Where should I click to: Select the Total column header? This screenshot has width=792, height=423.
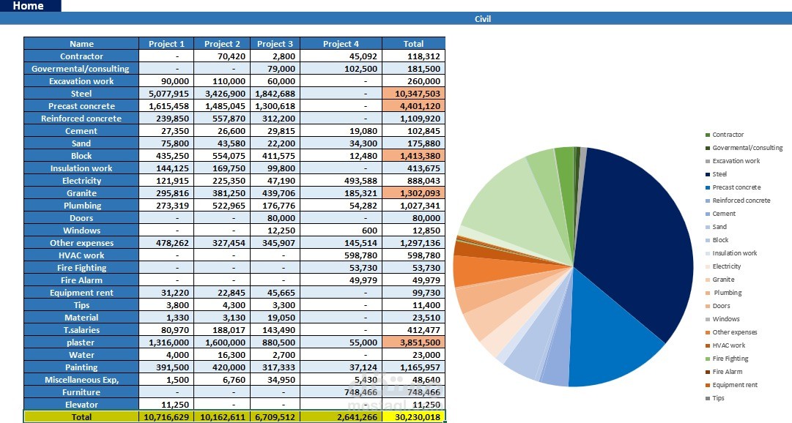(413, 43)
